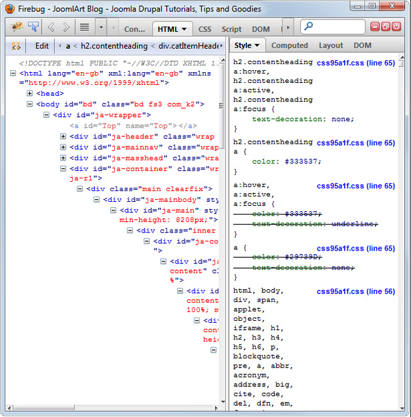Click the DOCTYPE declaration line

click(119, 63)
